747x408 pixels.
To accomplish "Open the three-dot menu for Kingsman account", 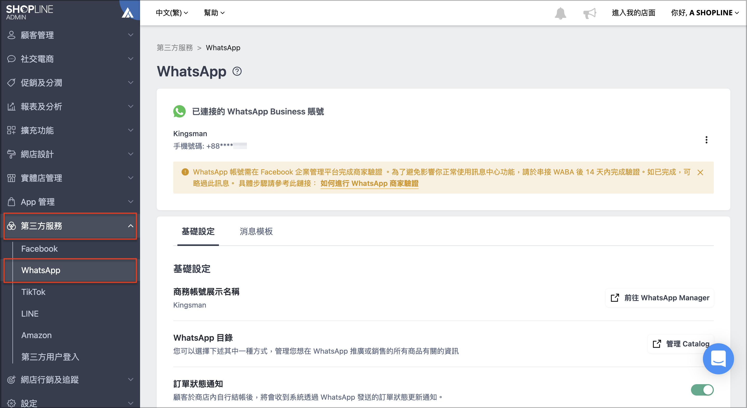I will coord(706,140).
